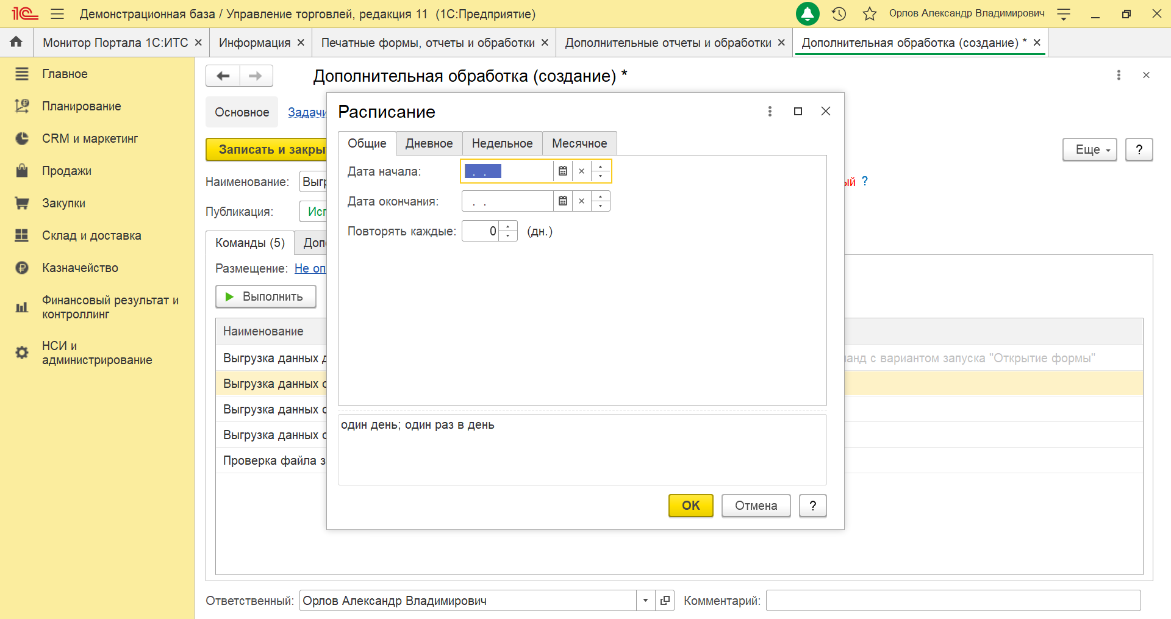
Task: Switch to the Дневное tab
Action: (429, 143)
